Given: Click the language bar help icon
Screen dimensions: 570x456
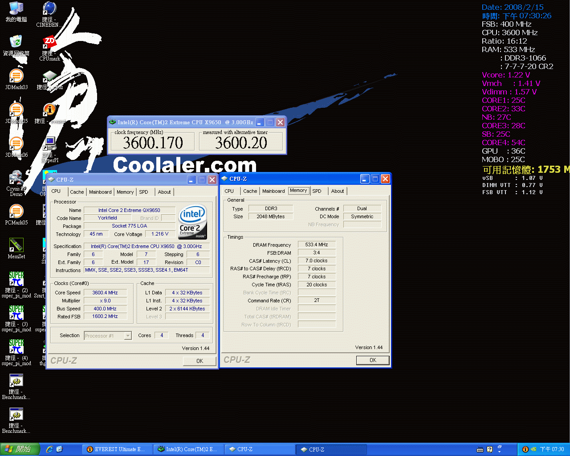Looking at the screenshot, I should [490, 449].
